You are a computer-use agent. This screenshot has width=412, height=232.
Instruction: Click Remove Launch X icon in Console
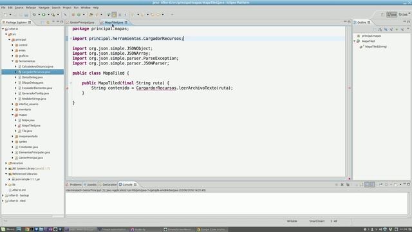click(342, 185)
